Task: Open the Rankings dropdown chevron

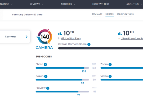Action: 12,4
